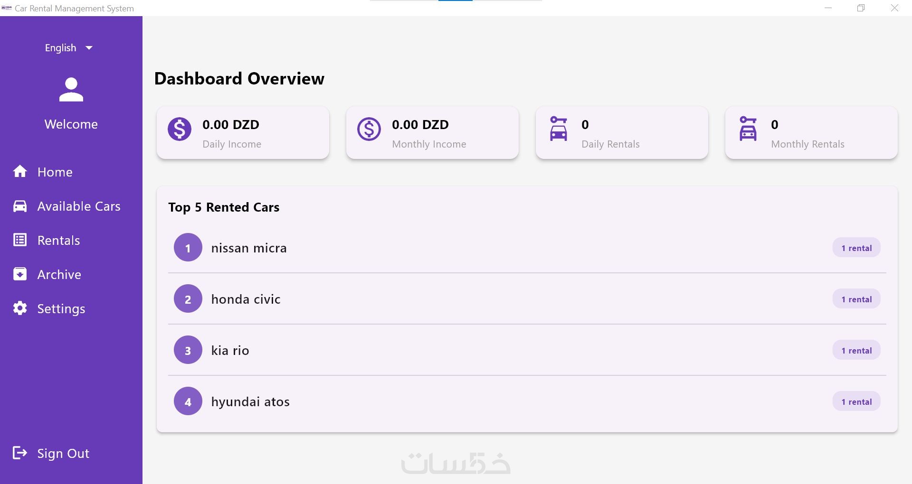The width and height of the screenshot is (912, 484).
Task: Select the Available Cars menu label
Action: pyautogui.click(x=79, y=206)
